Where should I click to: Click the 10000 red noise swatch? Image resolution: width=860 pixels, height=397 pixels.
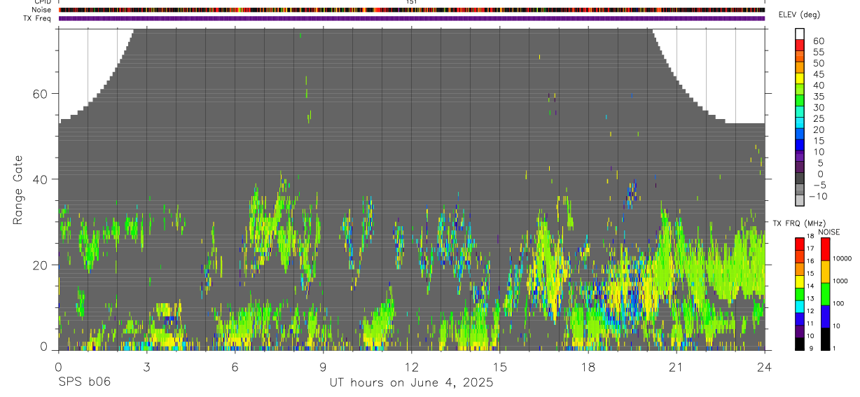coord(824,249)
